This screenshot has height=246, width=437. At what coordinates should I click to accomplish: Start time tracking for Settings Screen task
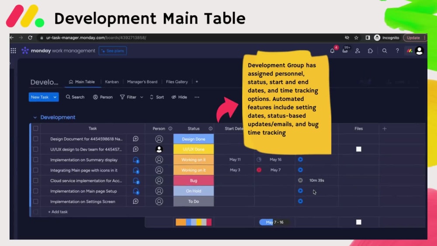(300, 201)
